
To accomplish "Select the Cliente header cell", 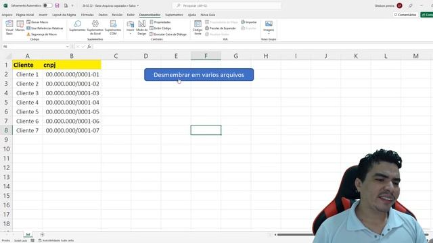I will [x=27, y=65].
